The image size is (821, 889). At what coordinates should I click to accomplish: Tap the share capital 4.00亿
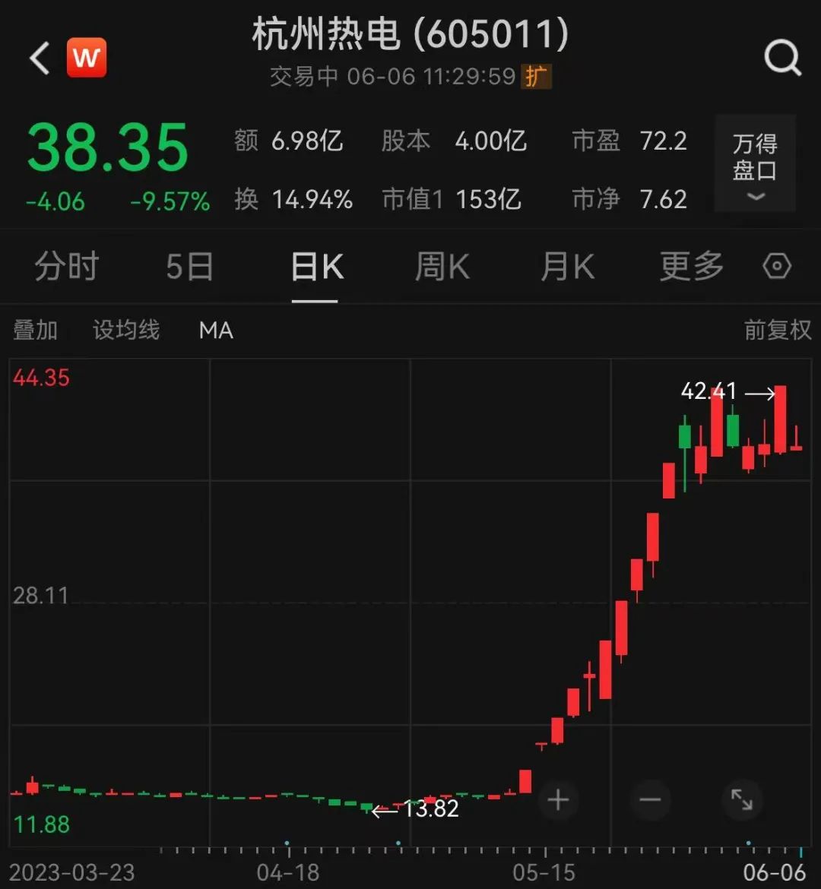491,141
